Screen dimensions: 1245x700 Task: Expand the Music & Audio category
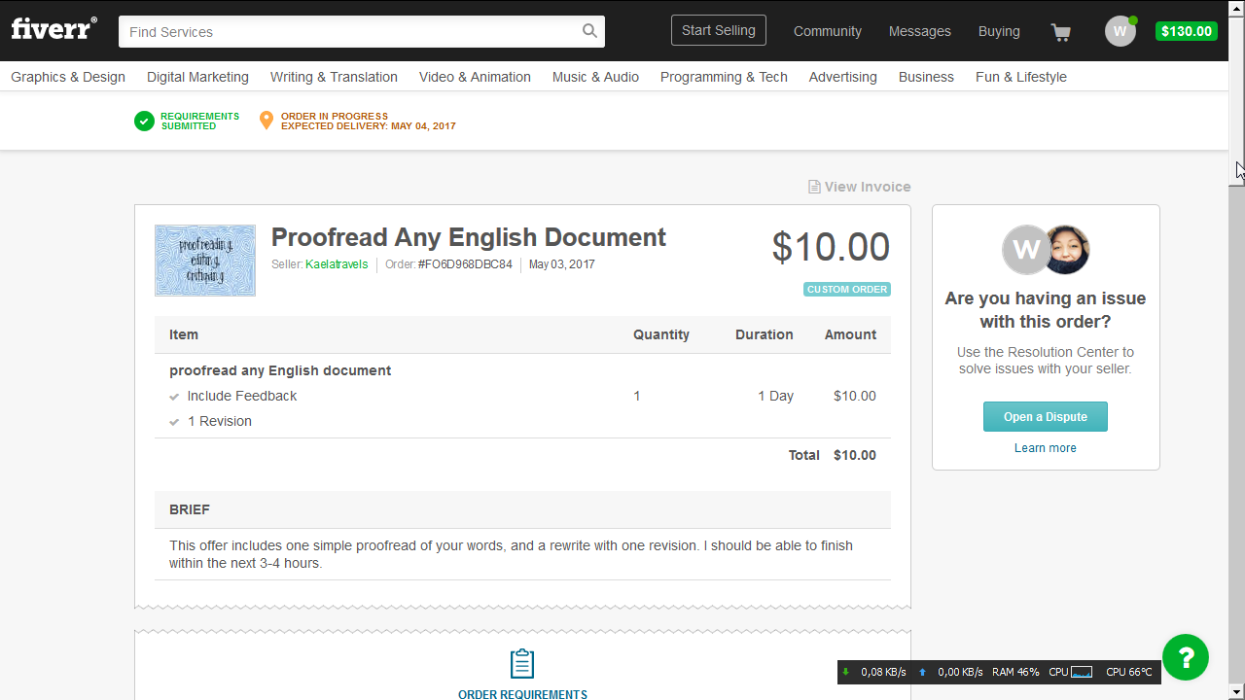[595, 77]
